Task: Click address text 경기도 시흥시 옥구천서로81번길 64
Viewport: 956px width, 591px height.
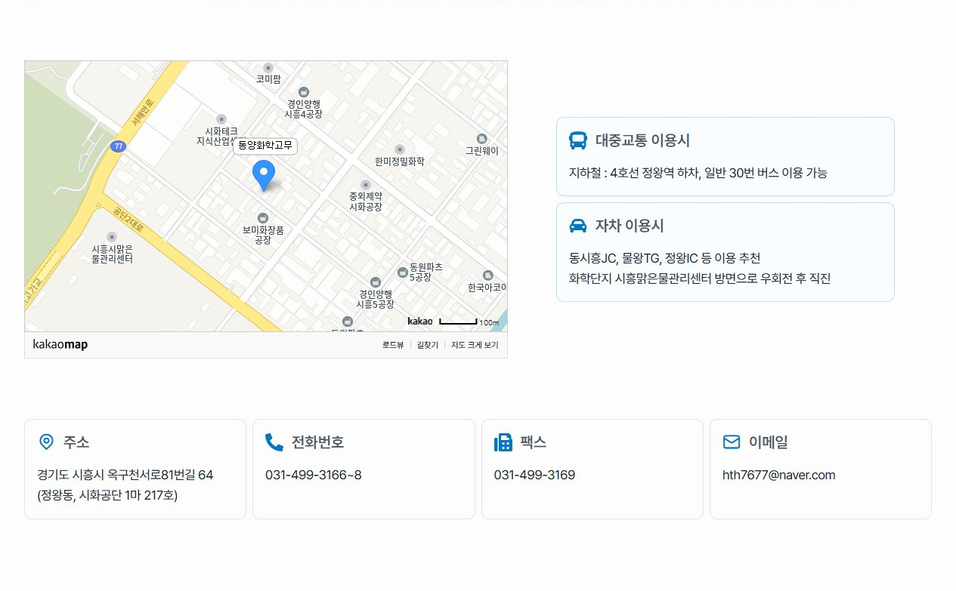Action: point(125,475)
